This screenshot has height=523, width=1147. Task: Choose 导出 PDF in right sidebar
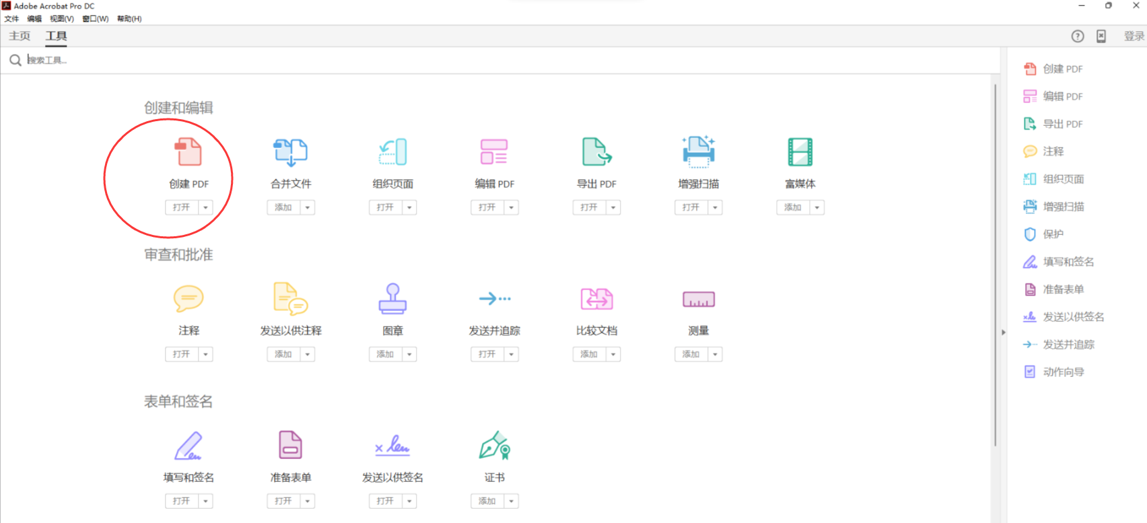click(1053, 124)
